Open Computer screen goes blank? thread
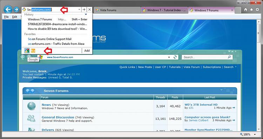Viewport: 263px width, 139px height. [207, 117]
